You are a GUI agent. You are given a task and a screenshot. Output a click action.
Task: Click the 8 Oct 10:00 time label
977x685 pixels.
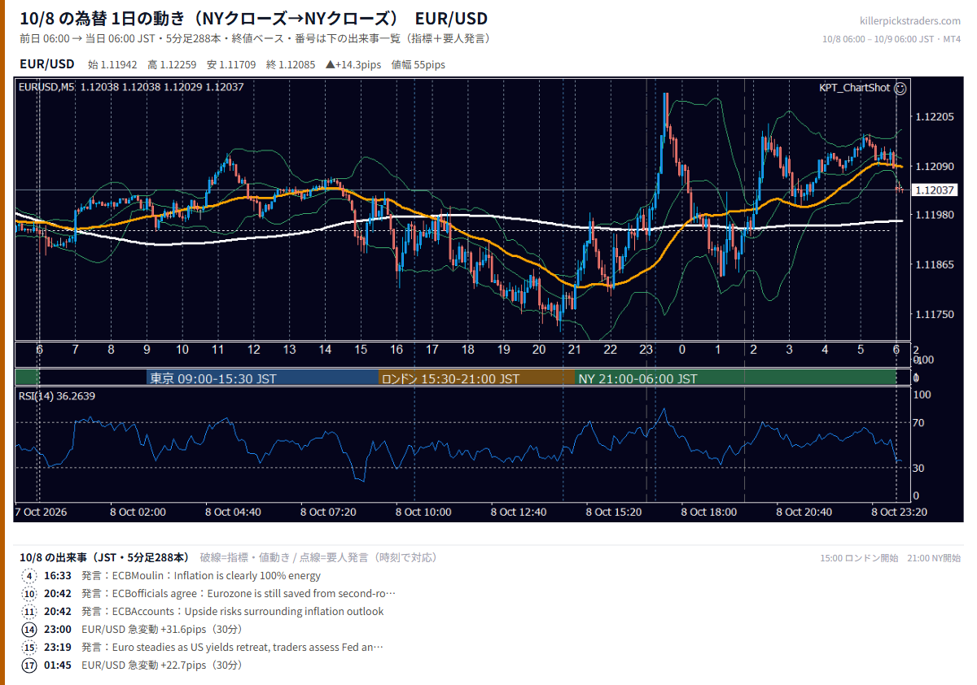click(423, 512)
